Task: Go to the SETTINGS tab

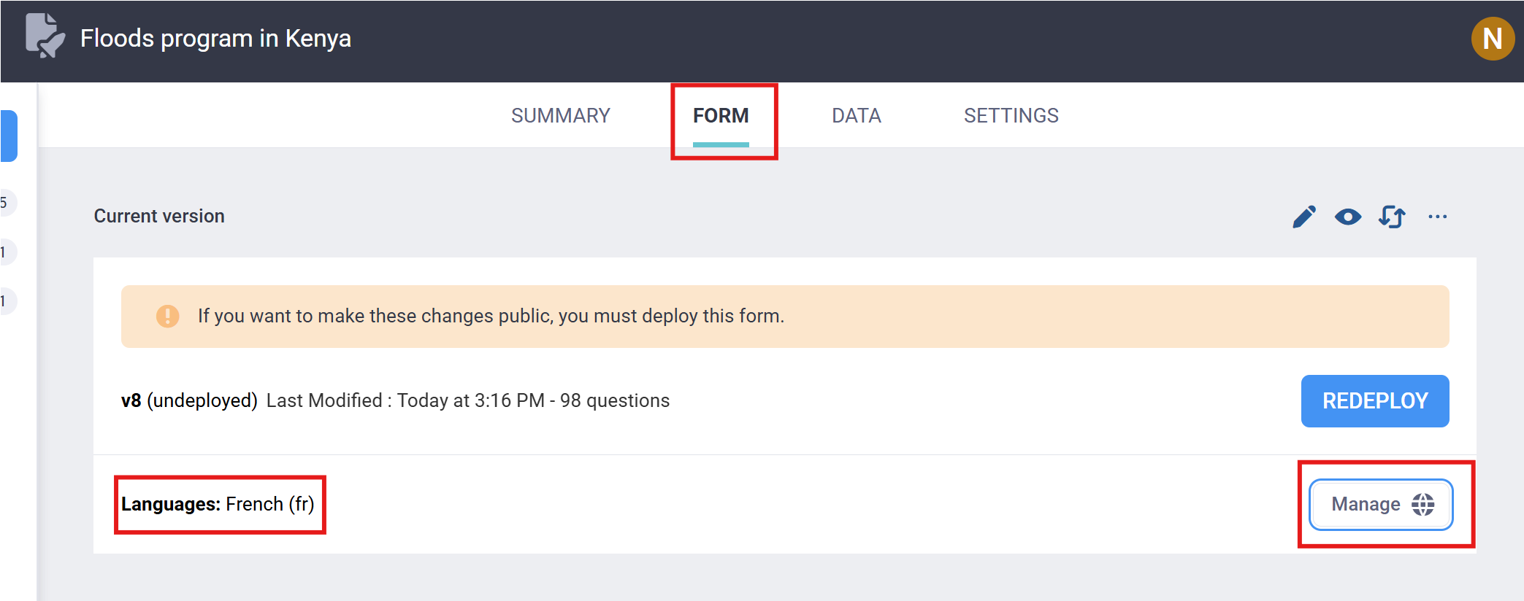Action: pos(1011,115)
